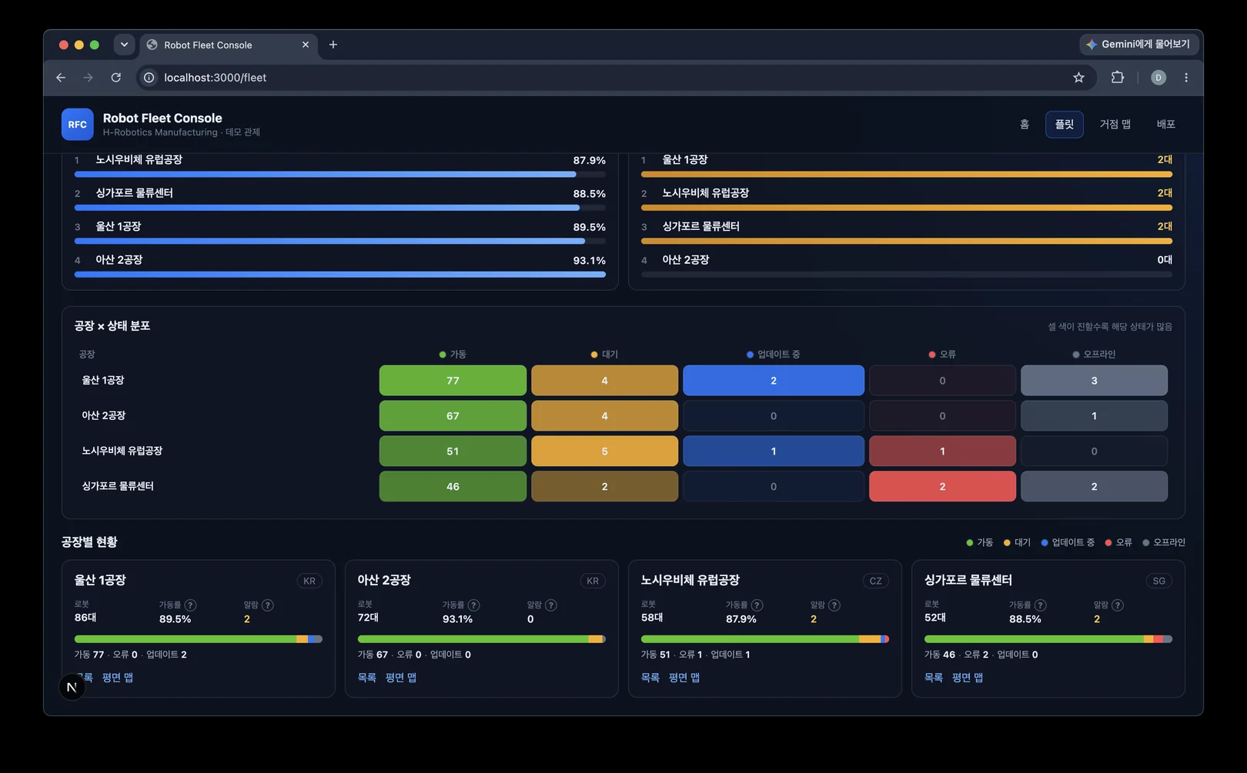Open 목록 link in 싱가포르 물류센터 card
1247x773 pixels.
[934, 678]
